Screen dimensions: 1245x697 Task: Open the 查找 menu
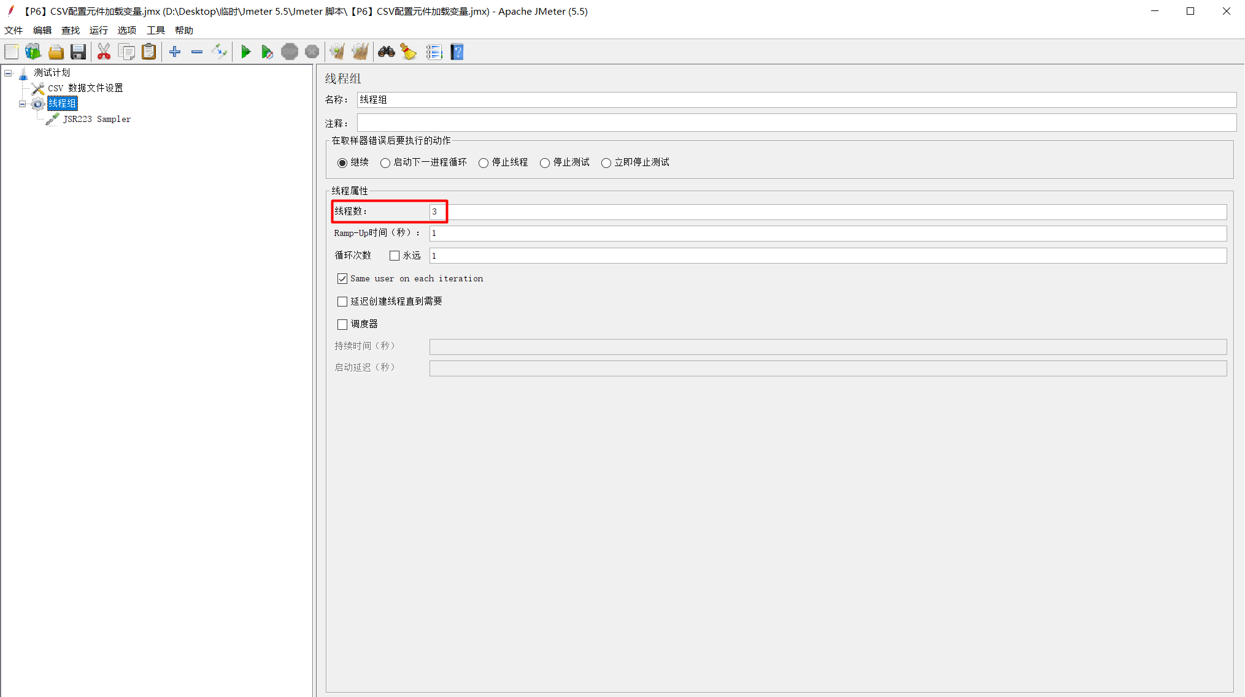pyautogui.click(x=71, y=30)
